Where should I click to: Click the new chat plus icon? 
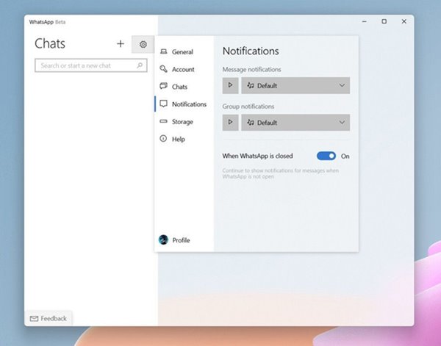[121, 44]
